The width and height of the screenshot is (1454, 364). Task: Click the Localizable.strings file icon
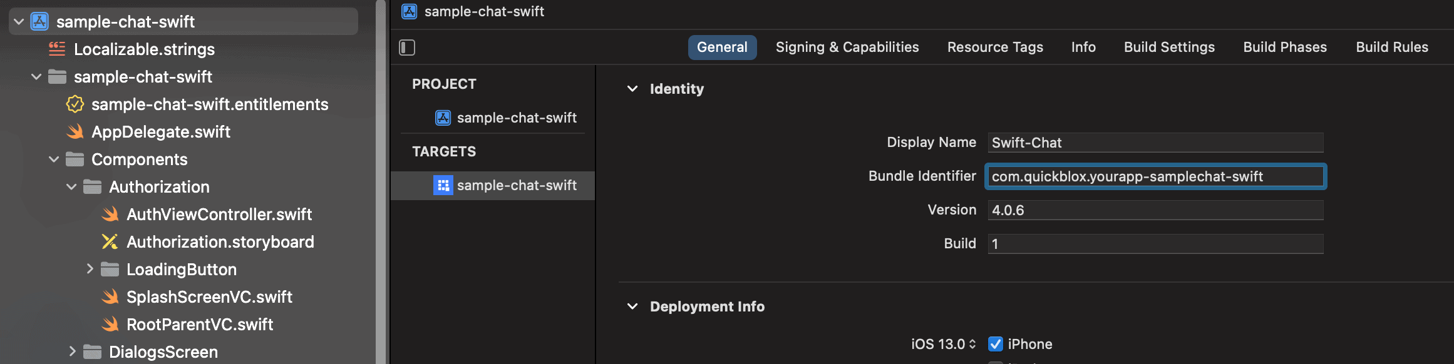pos(57,49)
